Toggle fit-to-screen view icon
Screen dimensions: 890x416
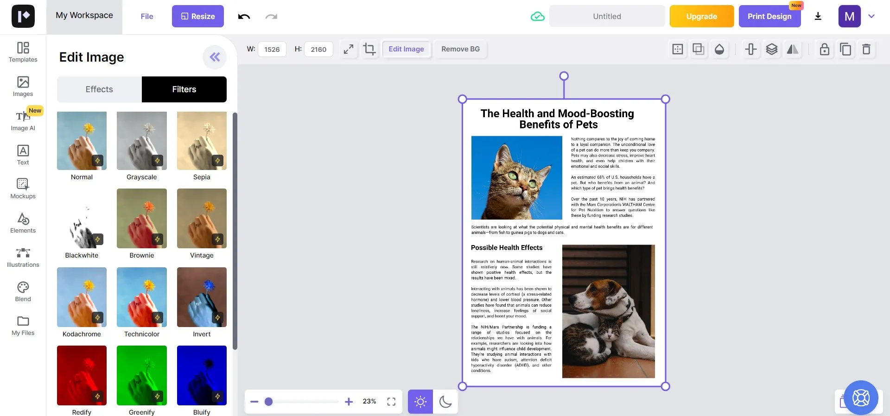(x=391, y=401)
